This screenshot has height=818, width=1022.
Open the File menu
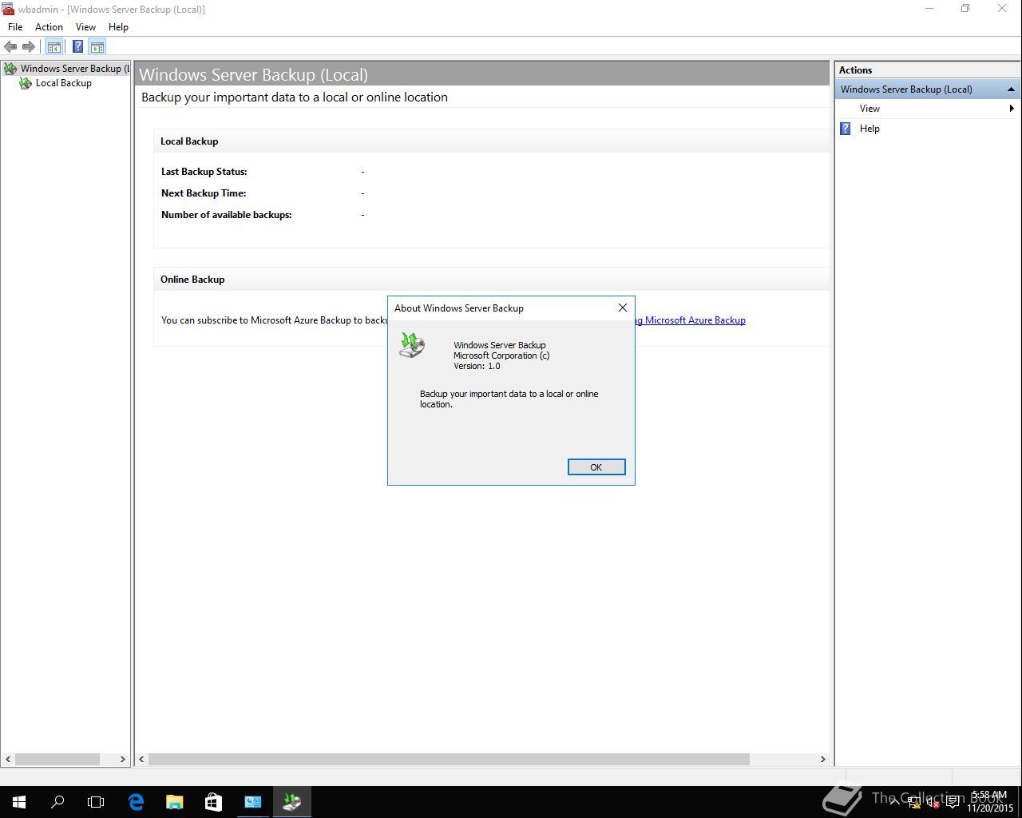tap(15, 27)
